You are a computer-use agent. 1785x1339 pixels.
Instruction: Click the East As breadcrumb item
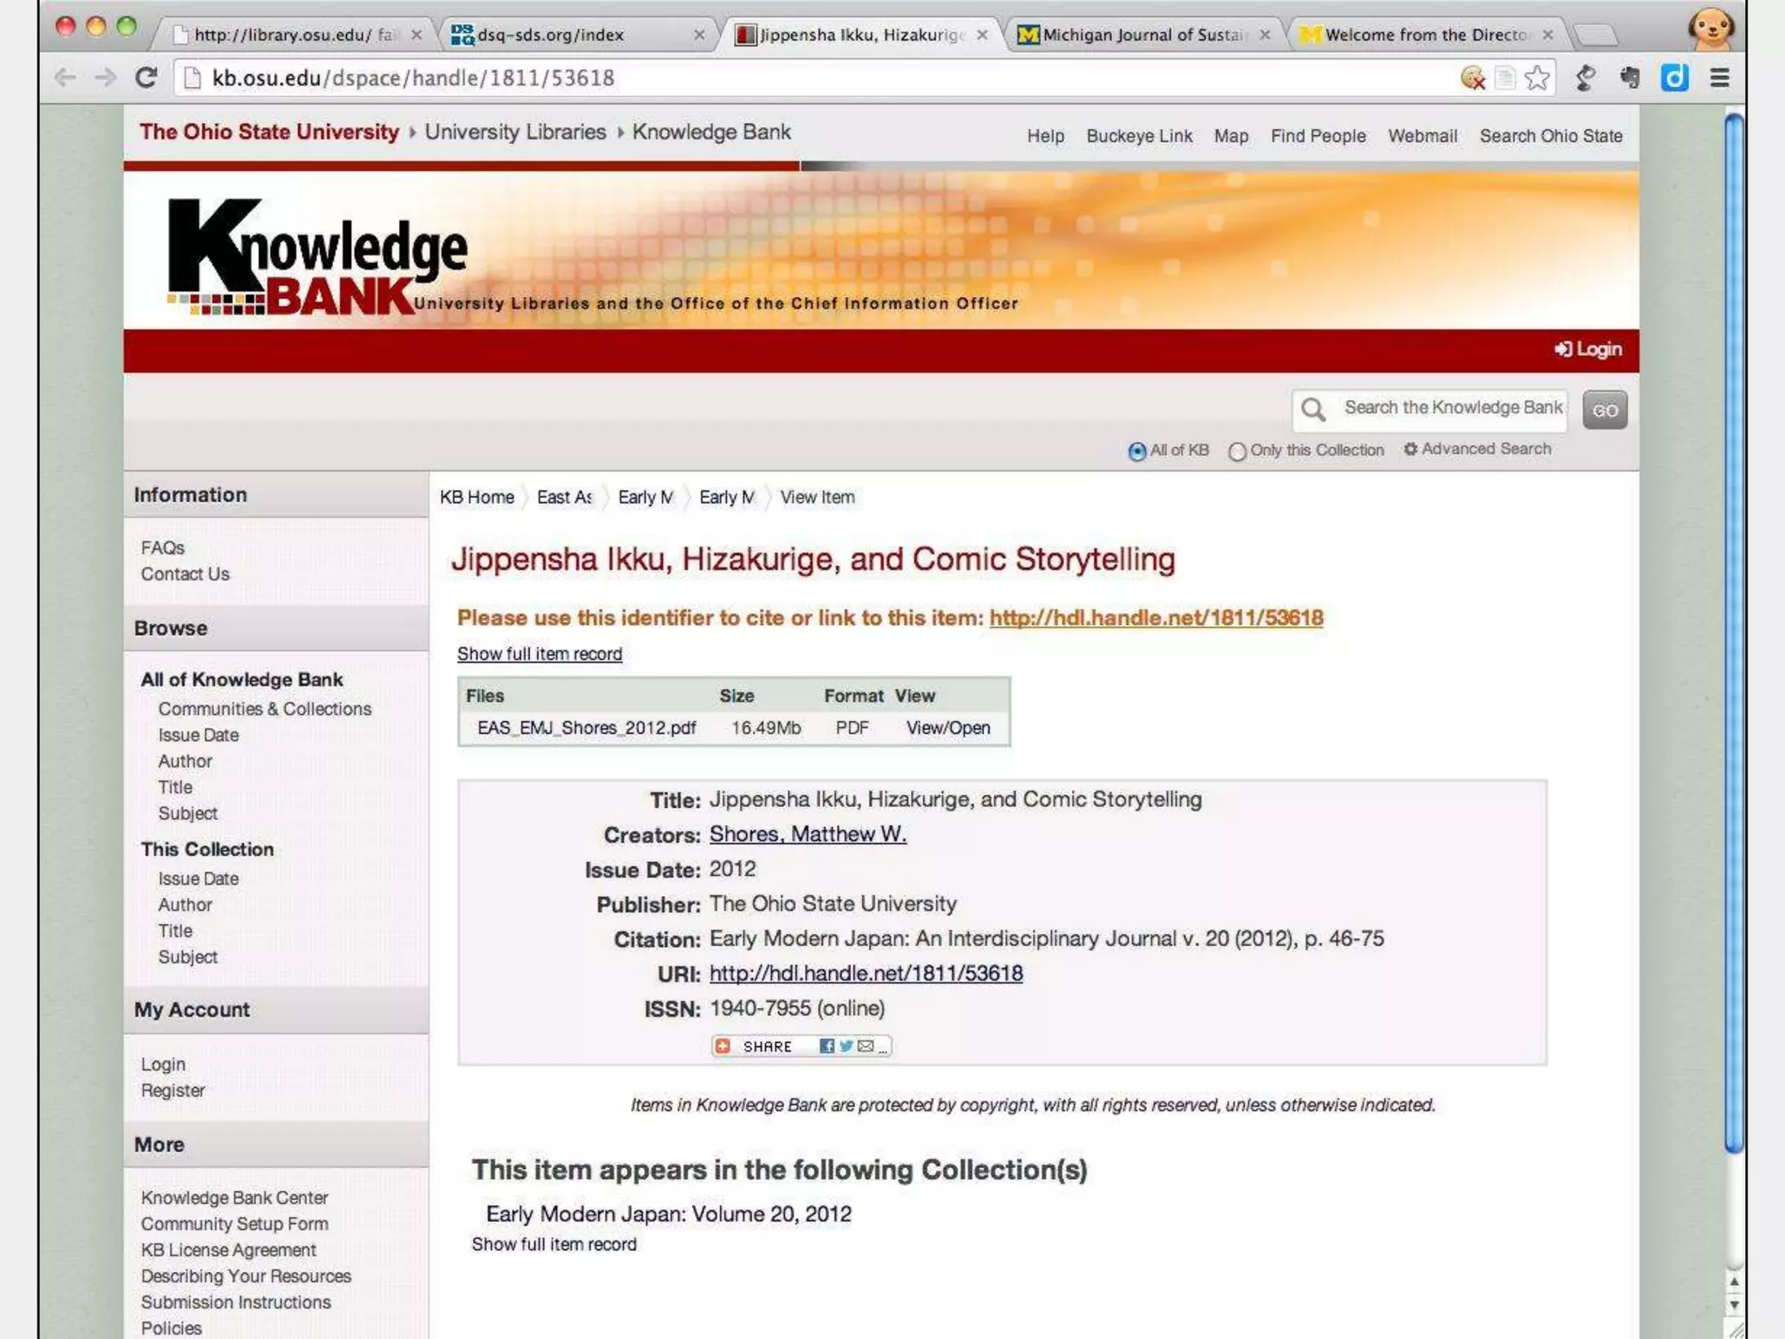[564, 497]
